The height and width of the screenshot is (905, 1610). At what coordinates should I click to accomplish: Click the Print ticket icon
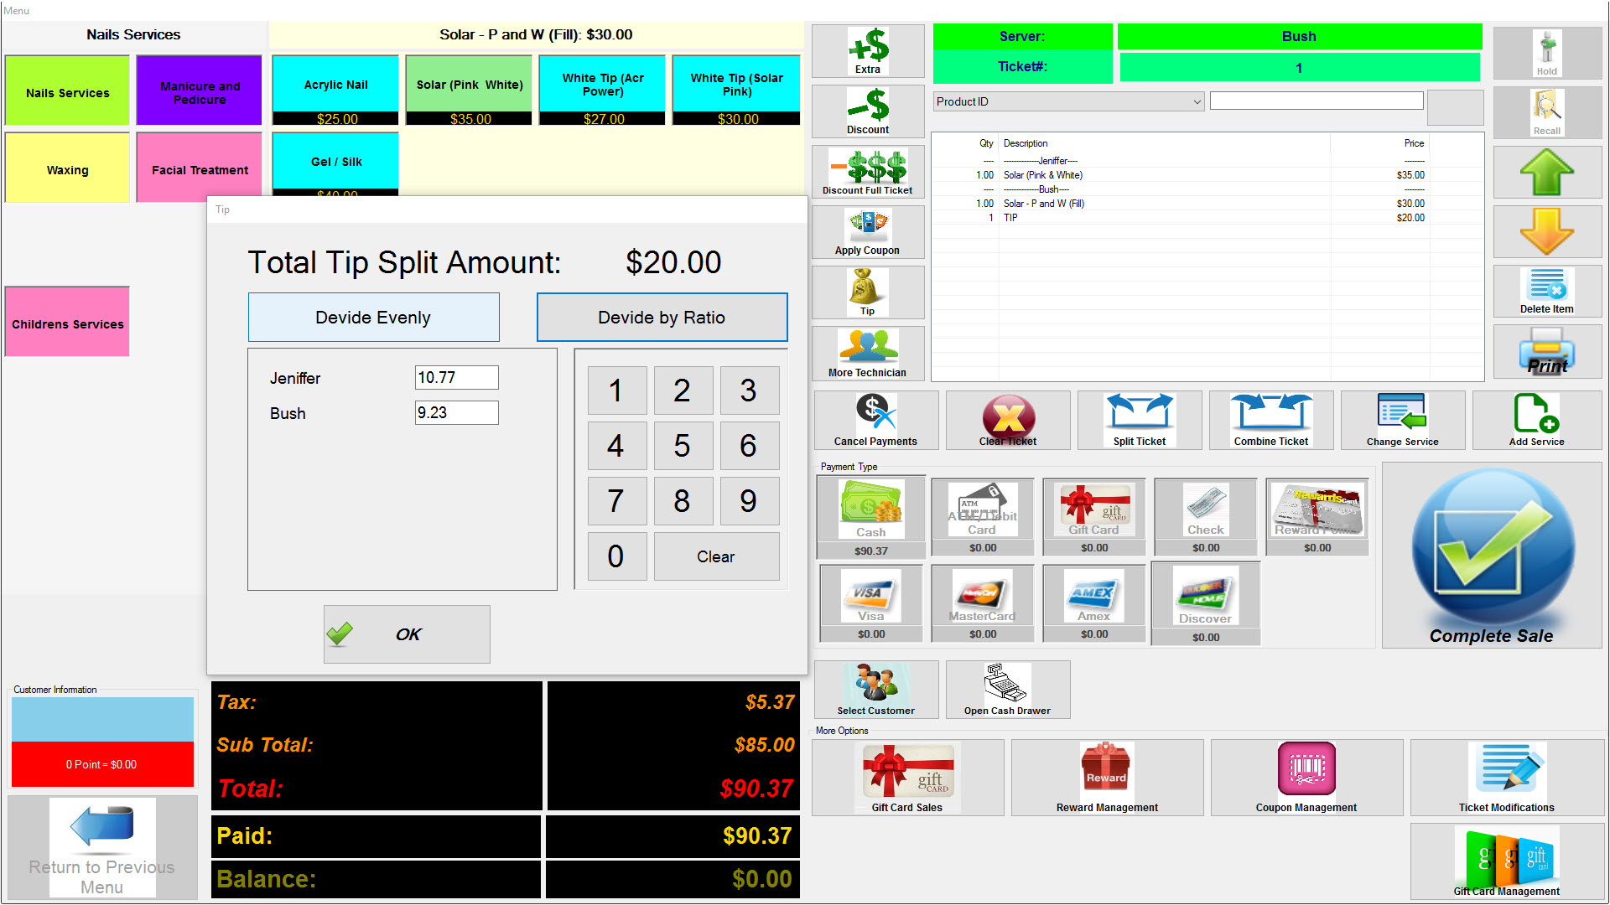click(1546, 351)
